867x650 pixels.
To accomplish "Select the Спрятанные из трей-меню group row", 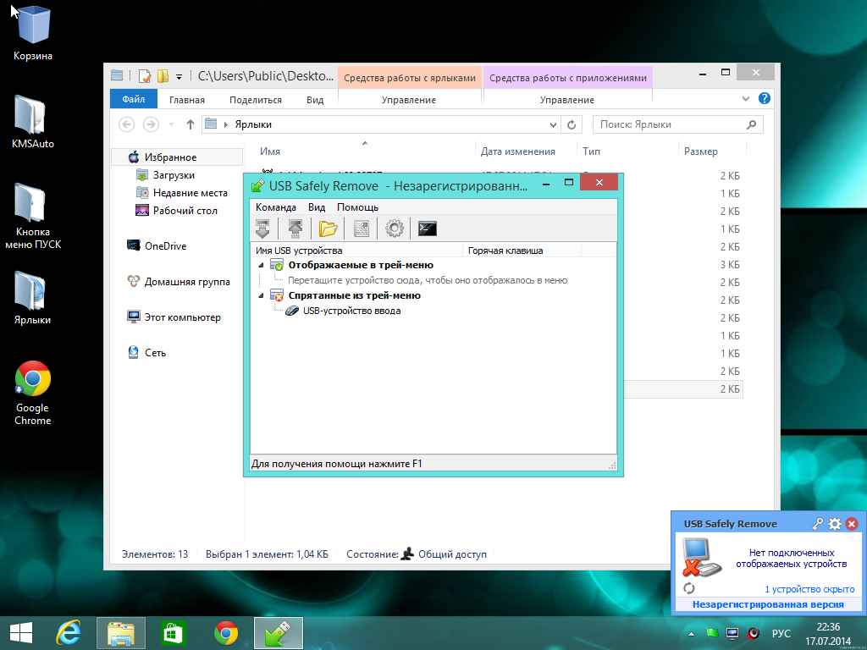I will point(355,295).
